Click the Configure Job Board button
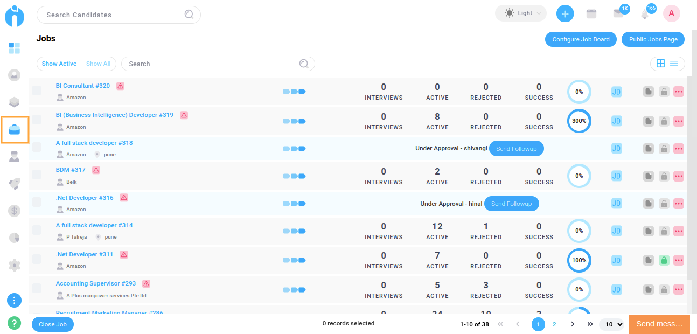The image size is (697, 334). point(581,39)
